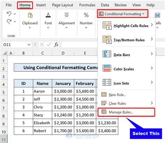Open the Page Layout tab
Image resolution: width=165 pixels, height=143 pixels.
coord(63,5)
